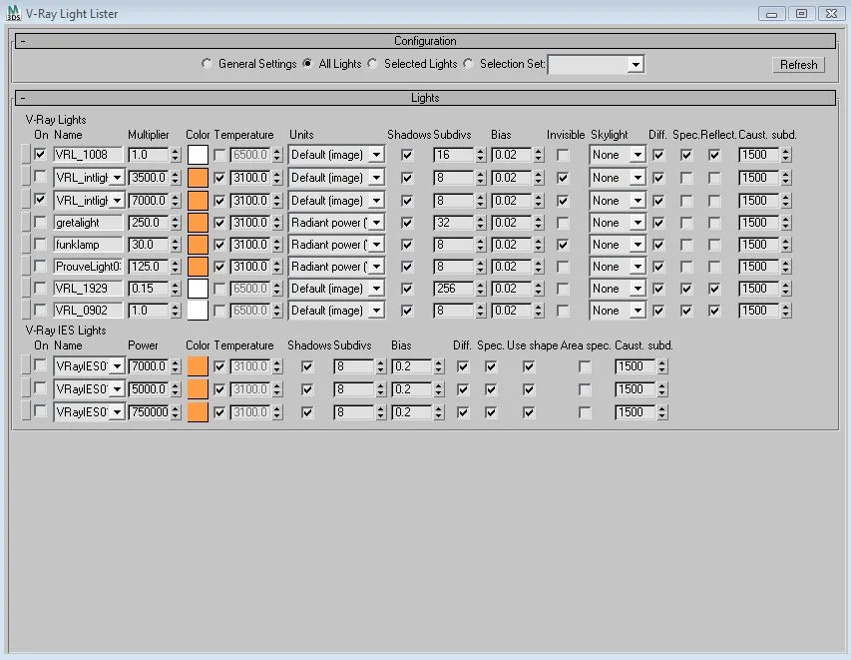The height and width of the screenshot is (660, 851).
Task: Open Units dropdown for VRL_1008
Action: click(377, 155)
